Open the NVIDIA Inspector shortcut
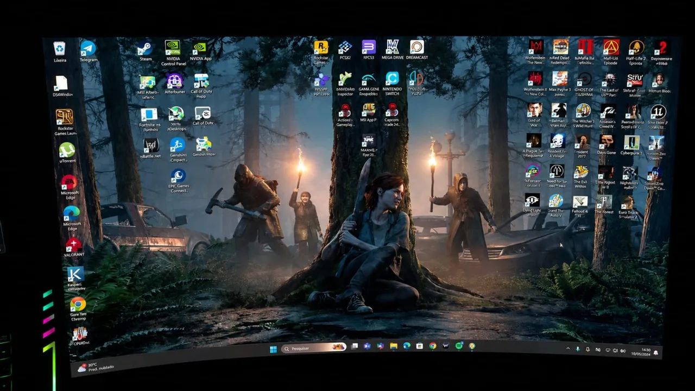 (345, 84)
